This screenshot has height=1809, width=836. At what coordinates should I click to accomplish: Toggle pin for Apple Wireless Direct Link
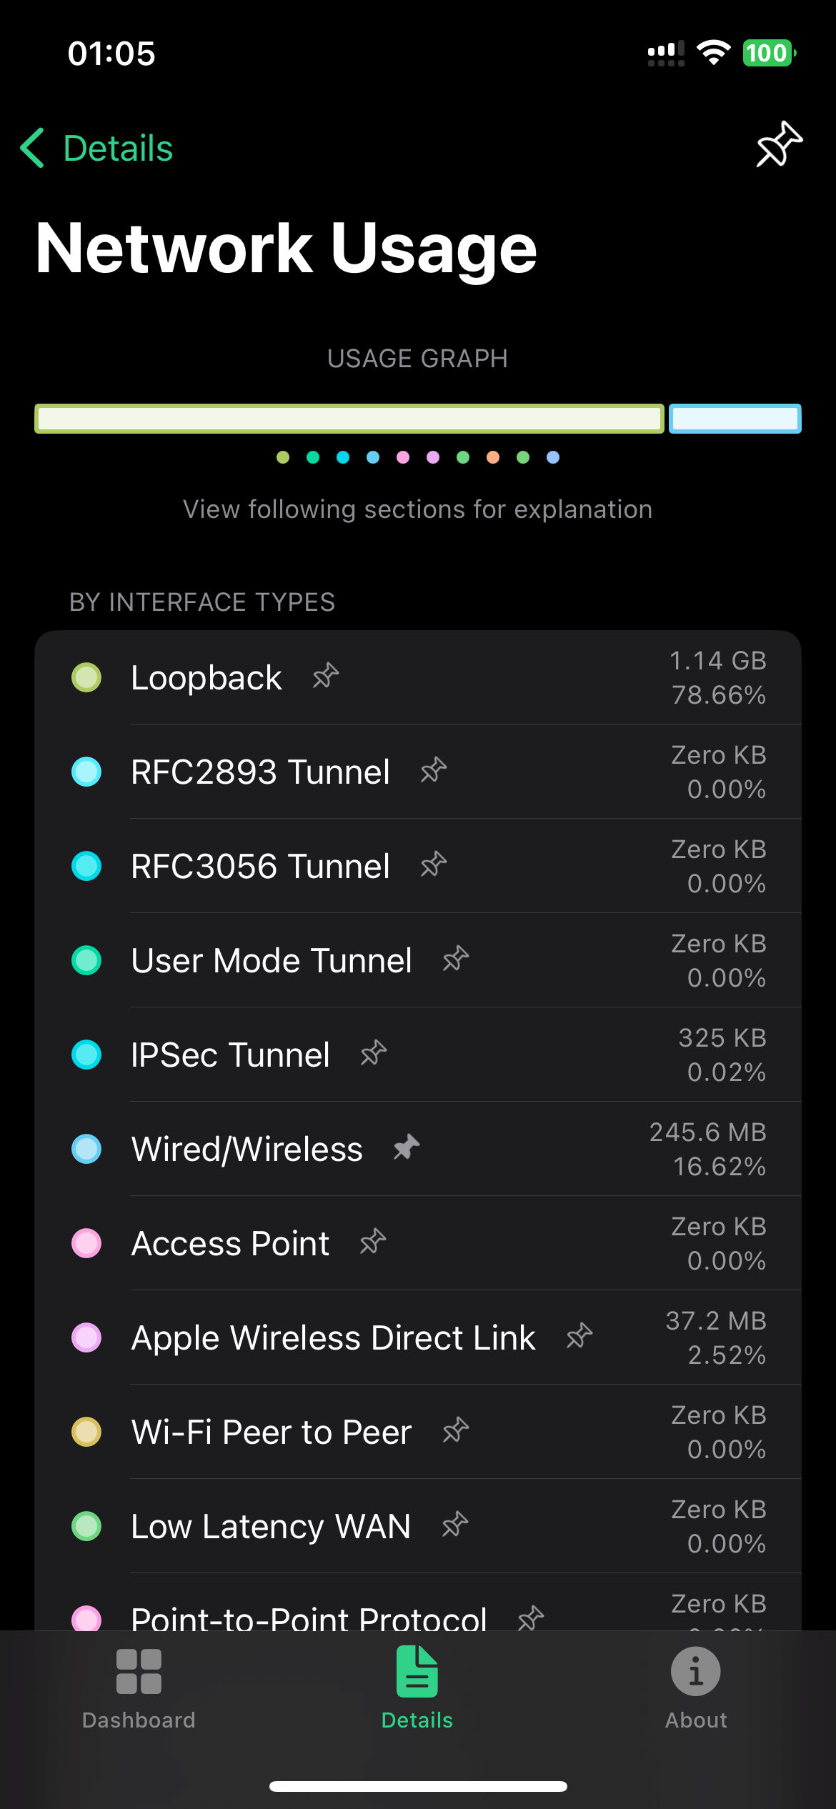coord(579,1336)
